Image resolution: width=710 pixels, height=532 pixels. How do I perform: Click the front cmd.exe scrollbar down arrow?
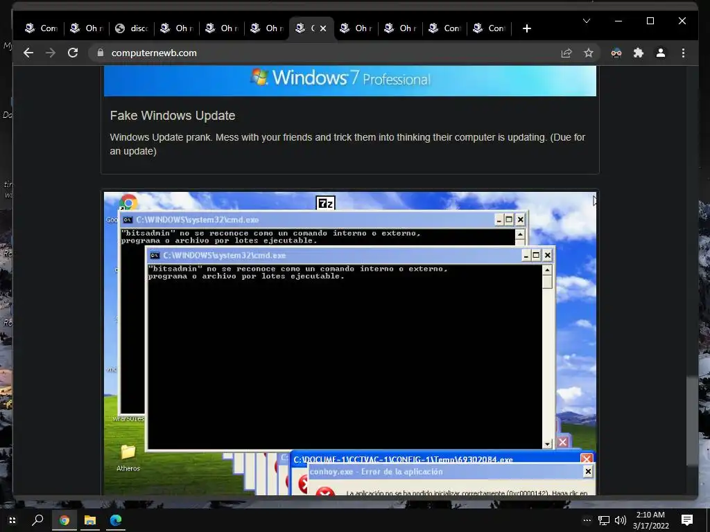point(547,444)
